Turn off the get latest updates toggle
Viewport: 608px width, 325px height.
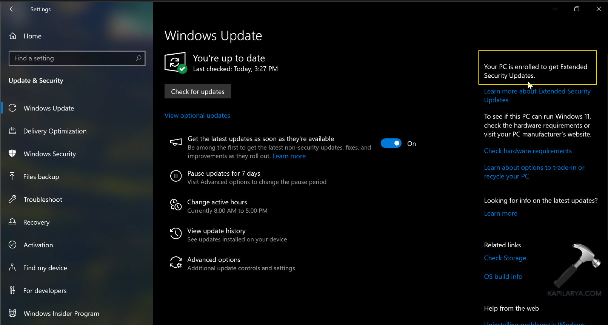point(391,143)
